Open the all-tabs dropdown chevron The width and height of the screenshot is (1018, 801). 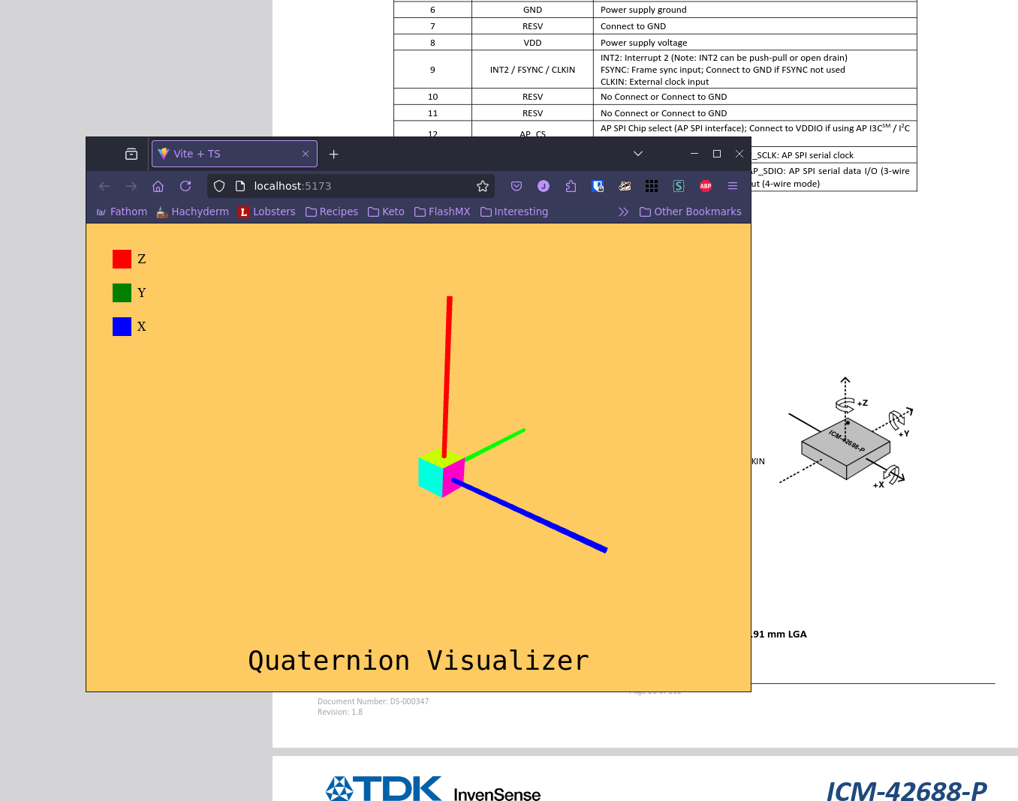[x=637, y=154]
